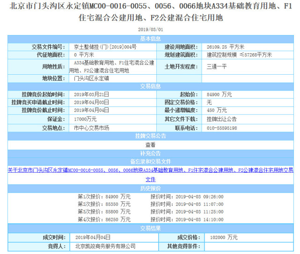This screenshot has height=254, width=300.
Task: Click the 历史报价 section header
Action: pyautogui.click(x=151, y=189)
